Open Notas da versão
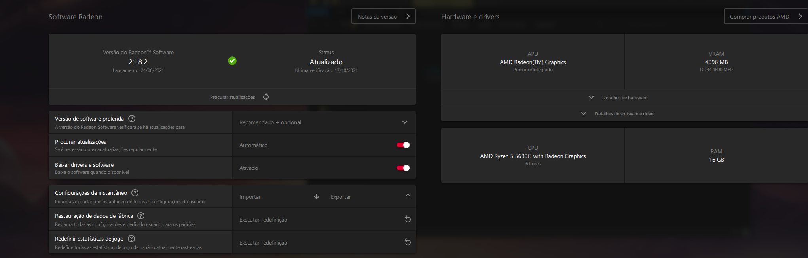Image resolution: width=808 pixels, height=258 pixels. pyautogui.click(x=383, y=16)
